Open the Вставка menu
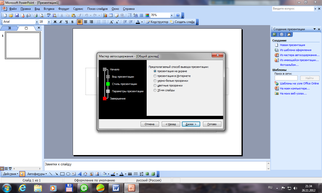 click(x=49, y=9)
